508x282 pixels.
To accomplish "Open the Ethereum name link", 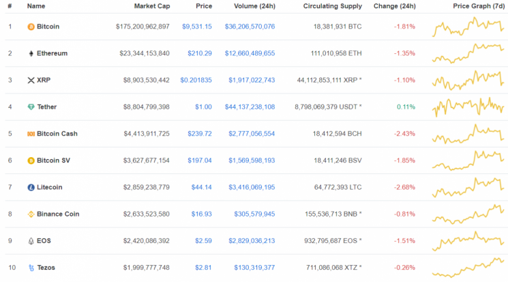I will (x=52, y=53).
